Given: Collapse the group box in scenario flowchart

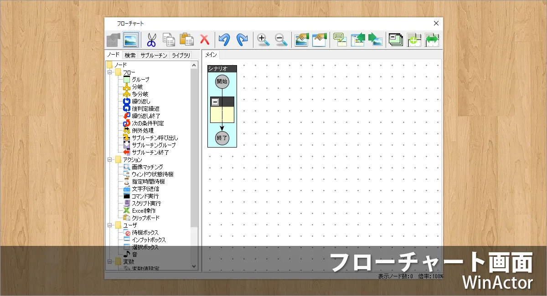Looking at the screenshot, I should pyautogui.click(x=215, y=102).
